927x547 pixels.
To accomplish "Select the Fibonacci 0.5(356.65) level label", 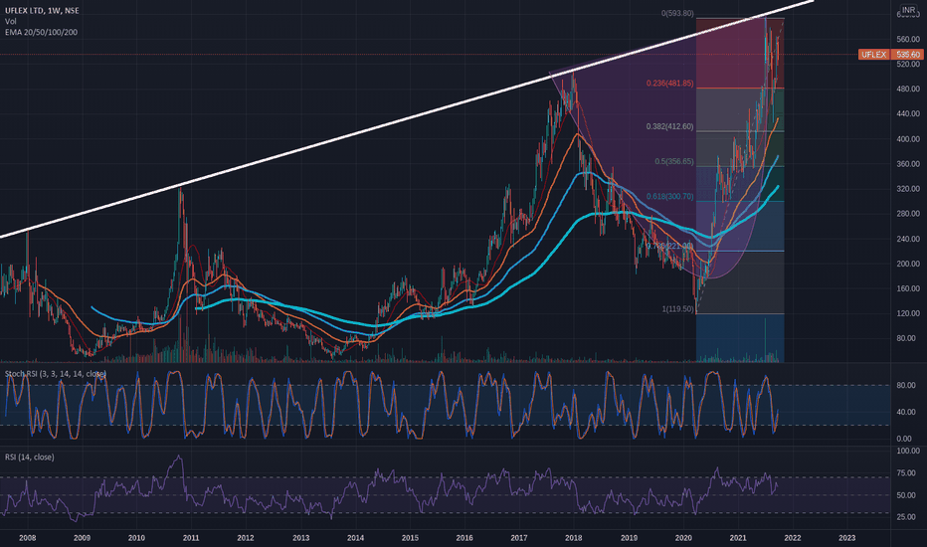I will [x=674, y=161].
